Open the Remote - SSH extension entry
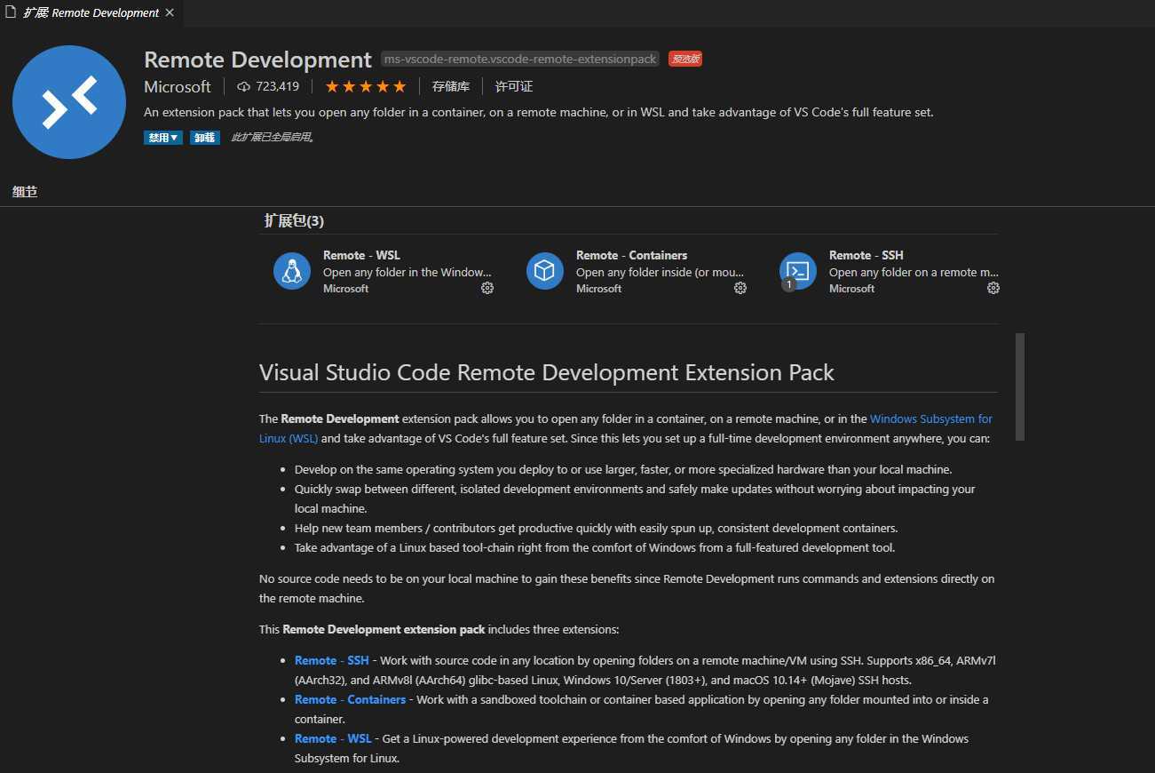Image resolution: width=1155 pixels, height=773 pixels. 888,271
